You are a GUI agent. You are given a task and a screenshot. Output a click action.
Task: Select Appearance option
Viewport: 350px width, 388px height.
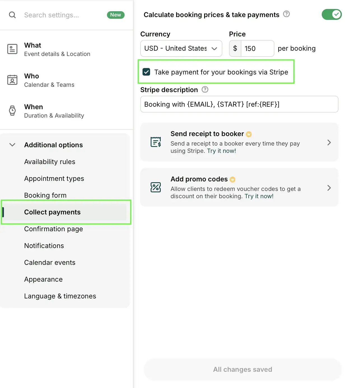43,279
